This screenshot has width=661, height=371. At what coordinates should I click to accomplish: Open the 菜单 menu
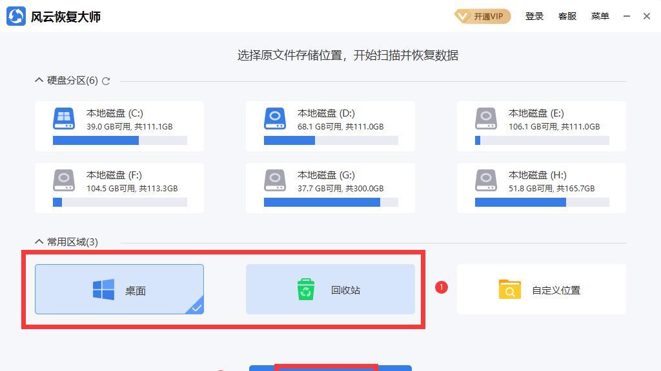(x=600, y=16)
